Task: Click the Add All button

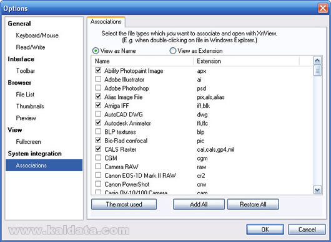Action: pyautogui.click(x=199, y=204)
